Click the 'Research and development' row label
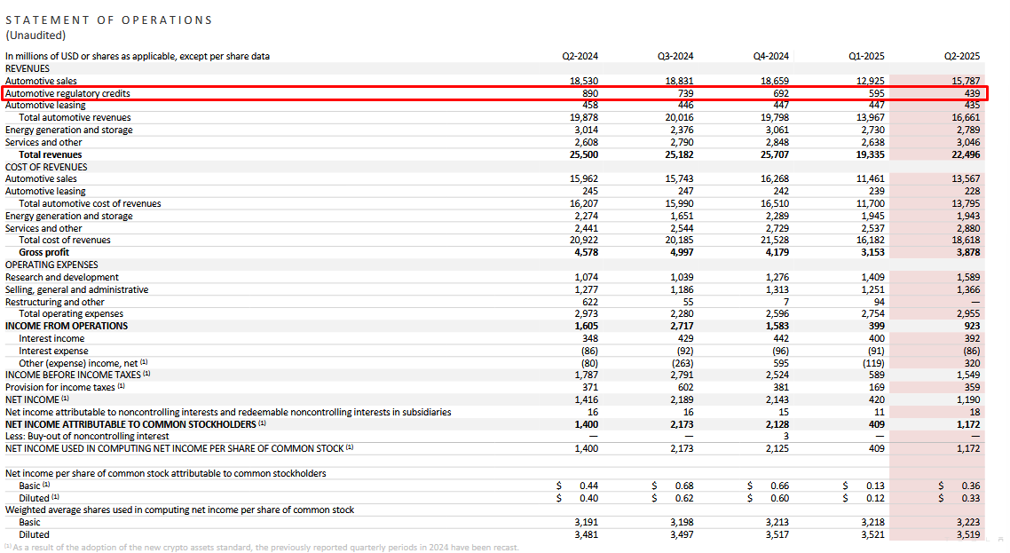Image resolution: width=1010 pixels, height=553 pixels. (62, 277)
